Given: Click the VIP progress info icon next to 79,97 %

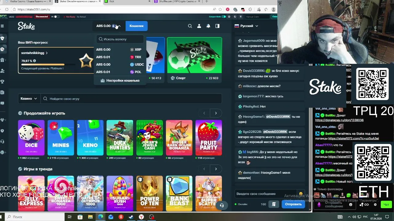Looking at the screenshot, I should [x=34, y=61].
